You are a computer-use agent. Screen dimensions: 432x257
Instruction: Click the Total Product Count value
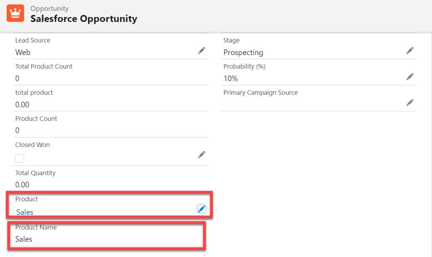tap(17, 78)
